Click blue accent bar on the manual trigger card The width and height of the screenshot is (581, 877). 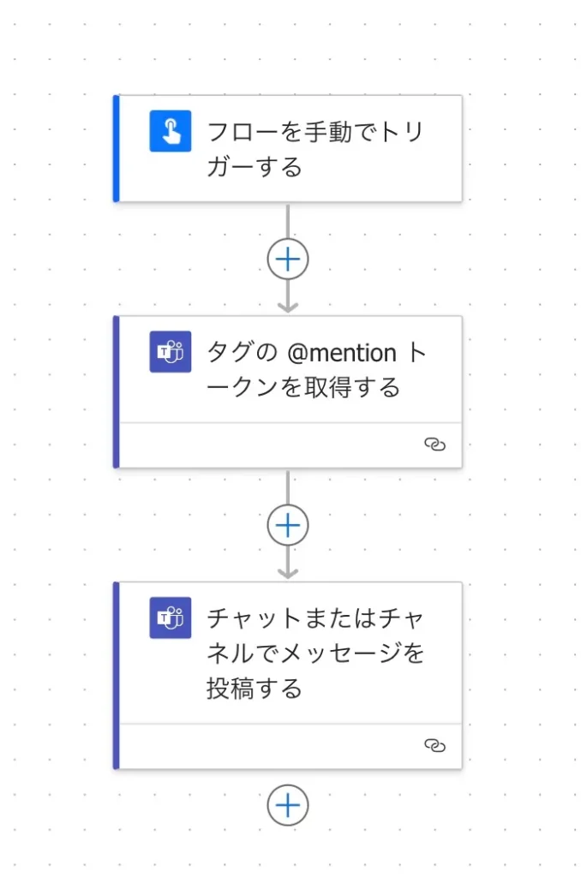116,148
